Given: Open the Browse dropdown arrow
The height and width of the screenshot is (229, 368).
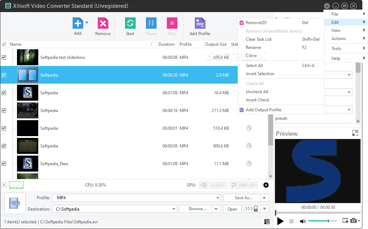Looking at the screenshot, I should coord(216,209).
